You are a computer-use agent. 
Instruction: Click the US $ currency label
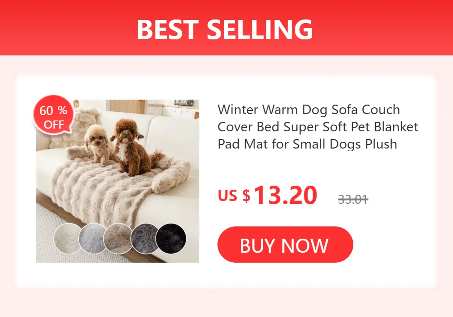[x=234, y=196]
